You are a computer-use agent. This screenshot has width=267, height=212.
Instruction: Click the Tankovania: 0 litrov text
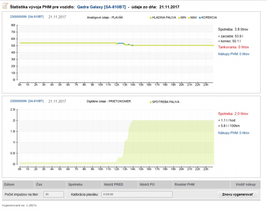[233, 47]
